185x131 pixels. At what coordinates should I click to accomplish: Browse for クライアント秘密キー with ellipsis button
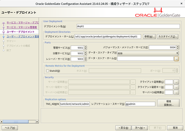(176, 87)
